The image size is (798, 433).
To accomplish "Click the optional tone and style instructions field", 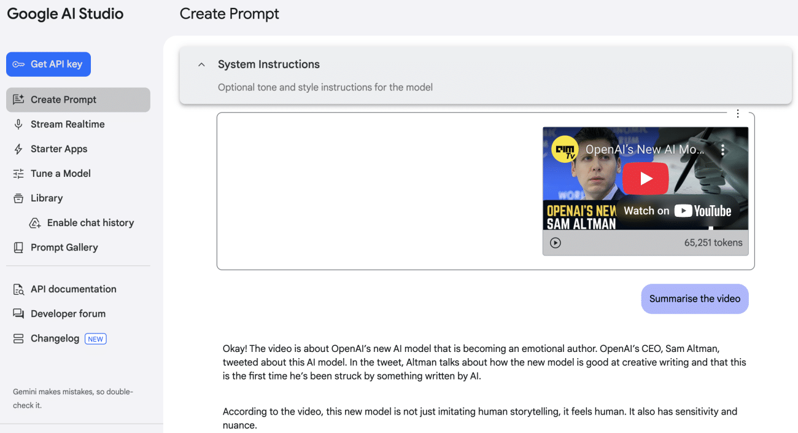I will [325, 87].
